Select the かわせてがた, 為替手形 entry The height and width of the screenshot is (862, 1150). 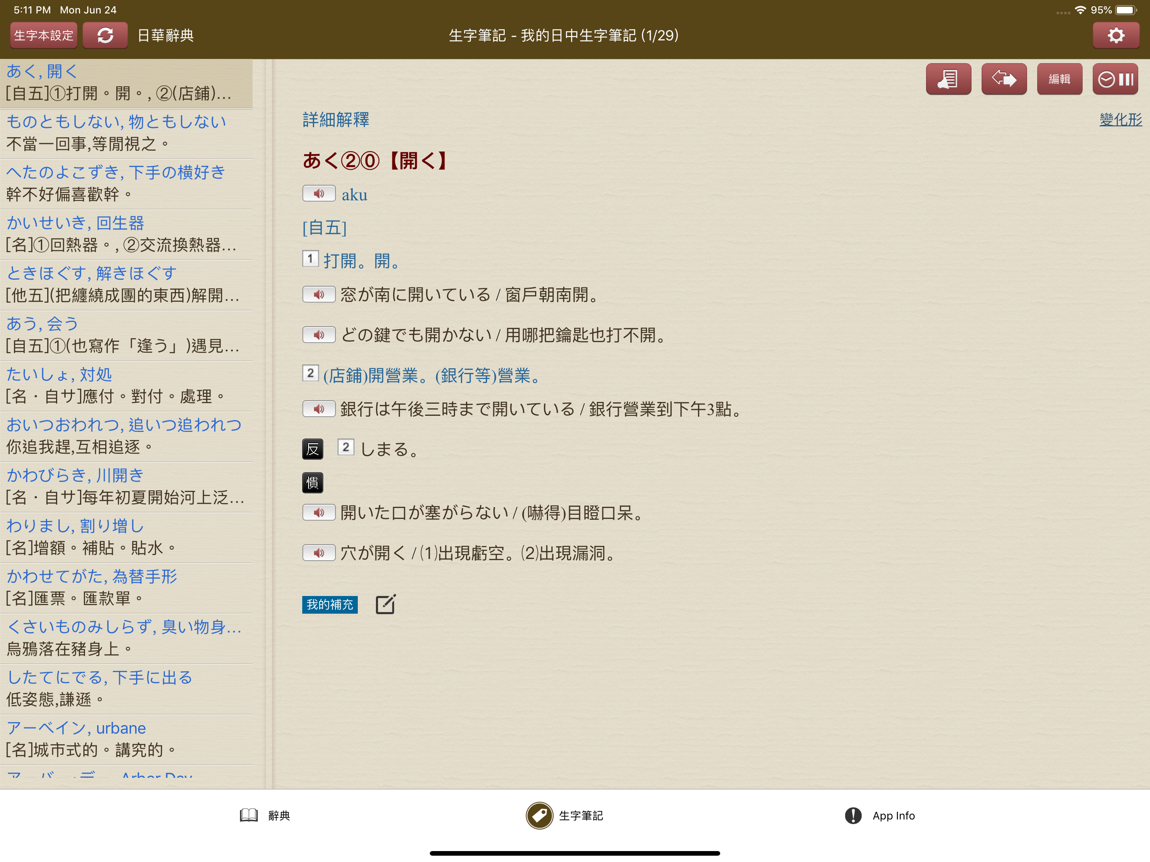click(126, 588)
